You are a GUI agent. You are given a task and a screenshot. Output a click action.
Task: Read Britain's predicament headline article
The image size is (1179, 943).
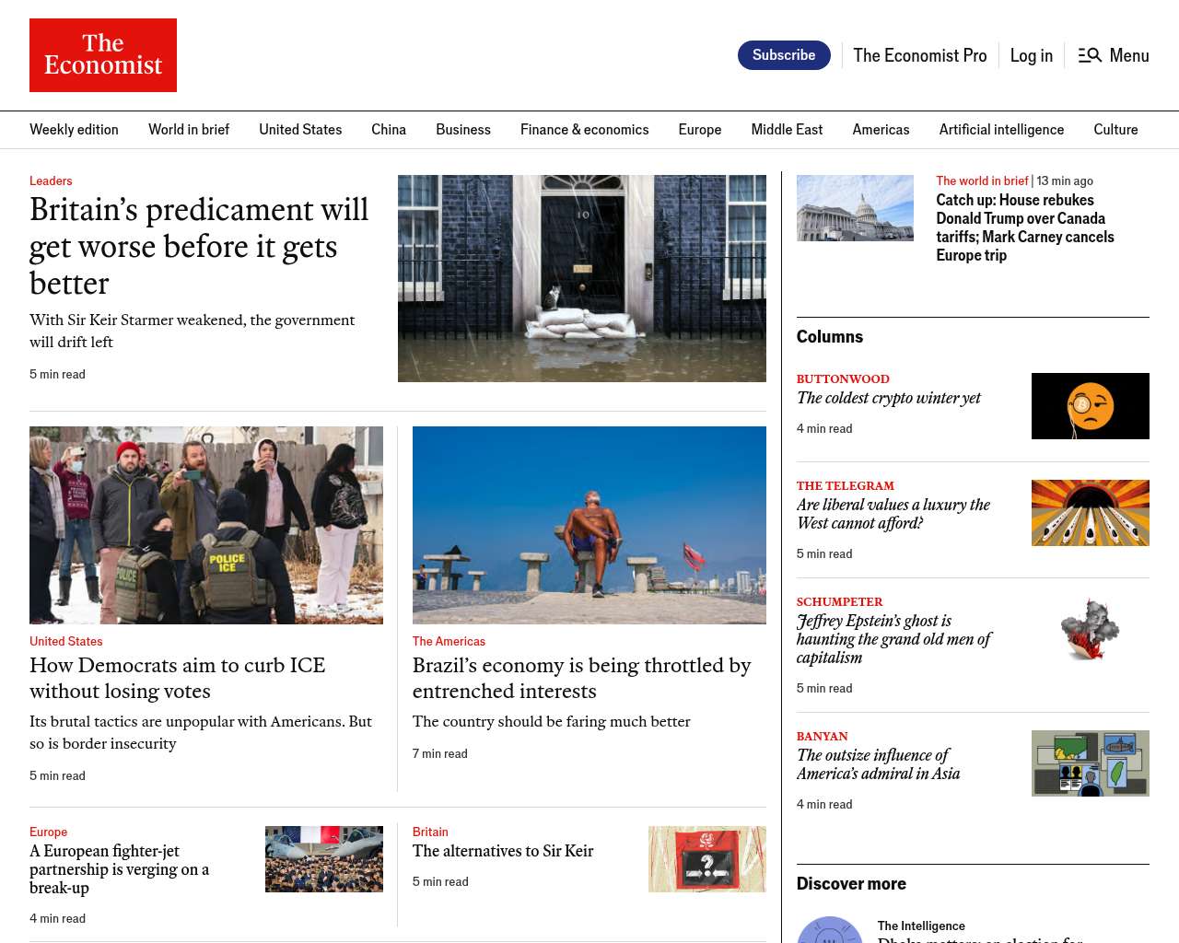click(199, 247)
